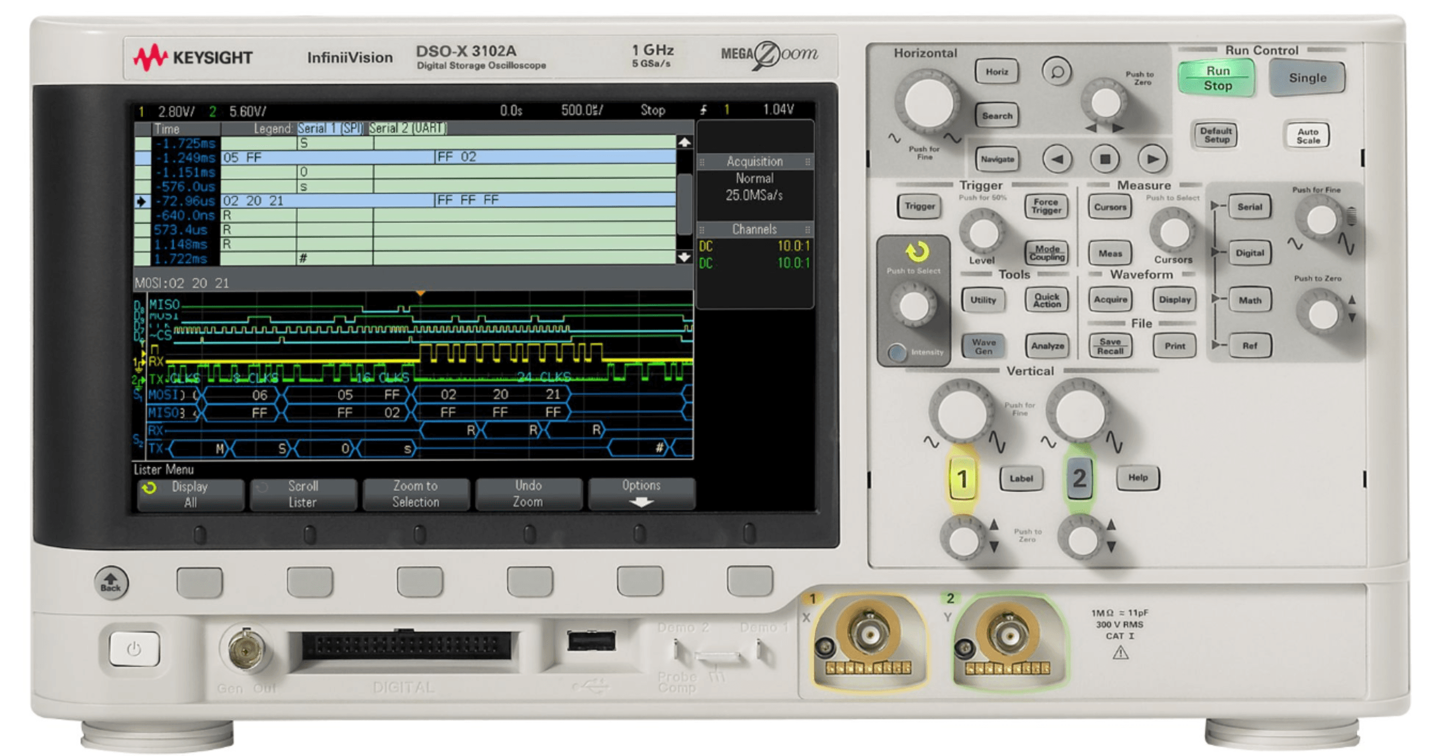1443x756 pixels.
Task: Open the Wave Gen tool
Action: [x=984, y=345]
